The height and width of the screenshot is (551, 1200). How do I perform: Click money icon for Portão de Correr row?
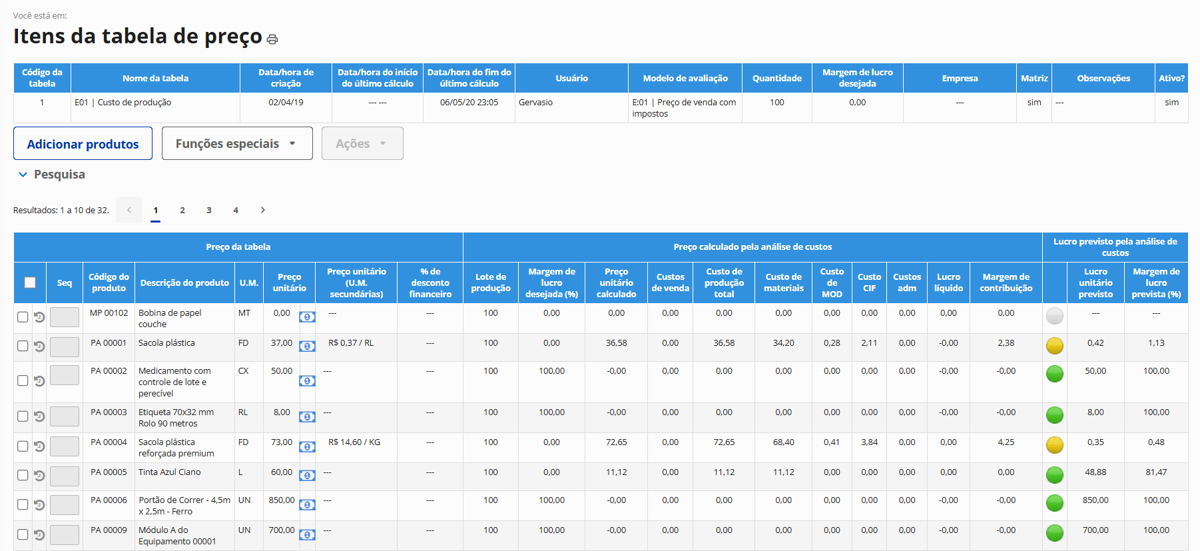click(x=307, y=504)
